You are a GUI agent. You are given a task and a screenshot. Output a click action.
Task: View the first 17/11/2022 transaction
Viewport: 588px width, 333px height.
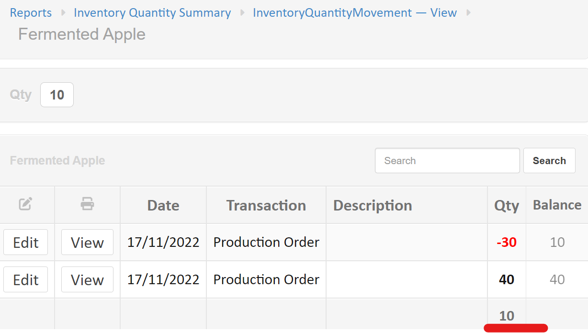[x=87, y=242]
